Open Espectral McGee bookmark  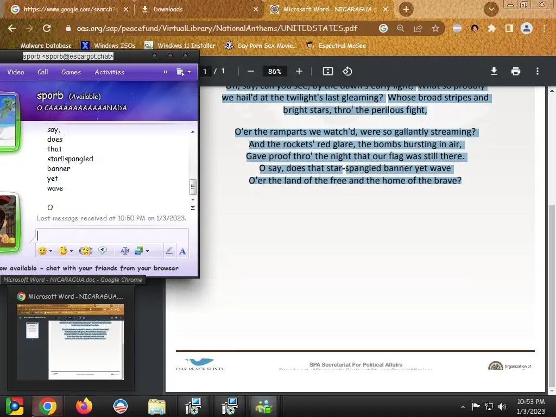click(x=336, y=46)
